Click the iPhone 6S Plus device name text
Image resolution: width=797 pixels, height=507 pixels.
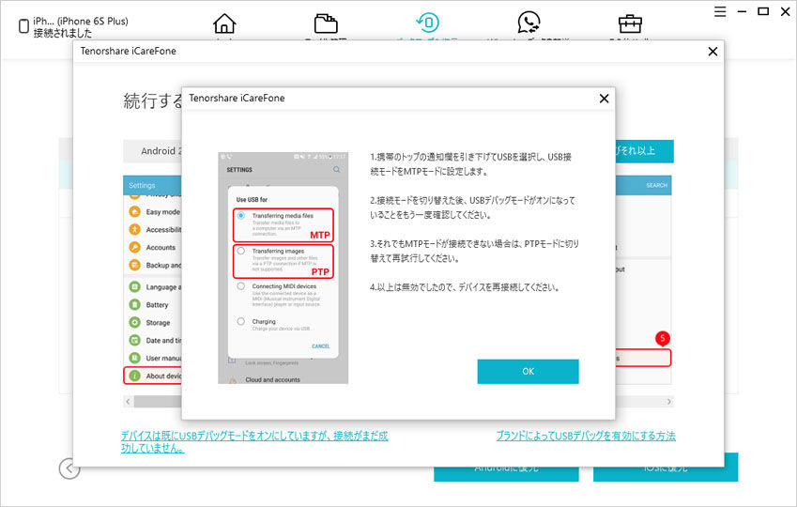[81, 22]
